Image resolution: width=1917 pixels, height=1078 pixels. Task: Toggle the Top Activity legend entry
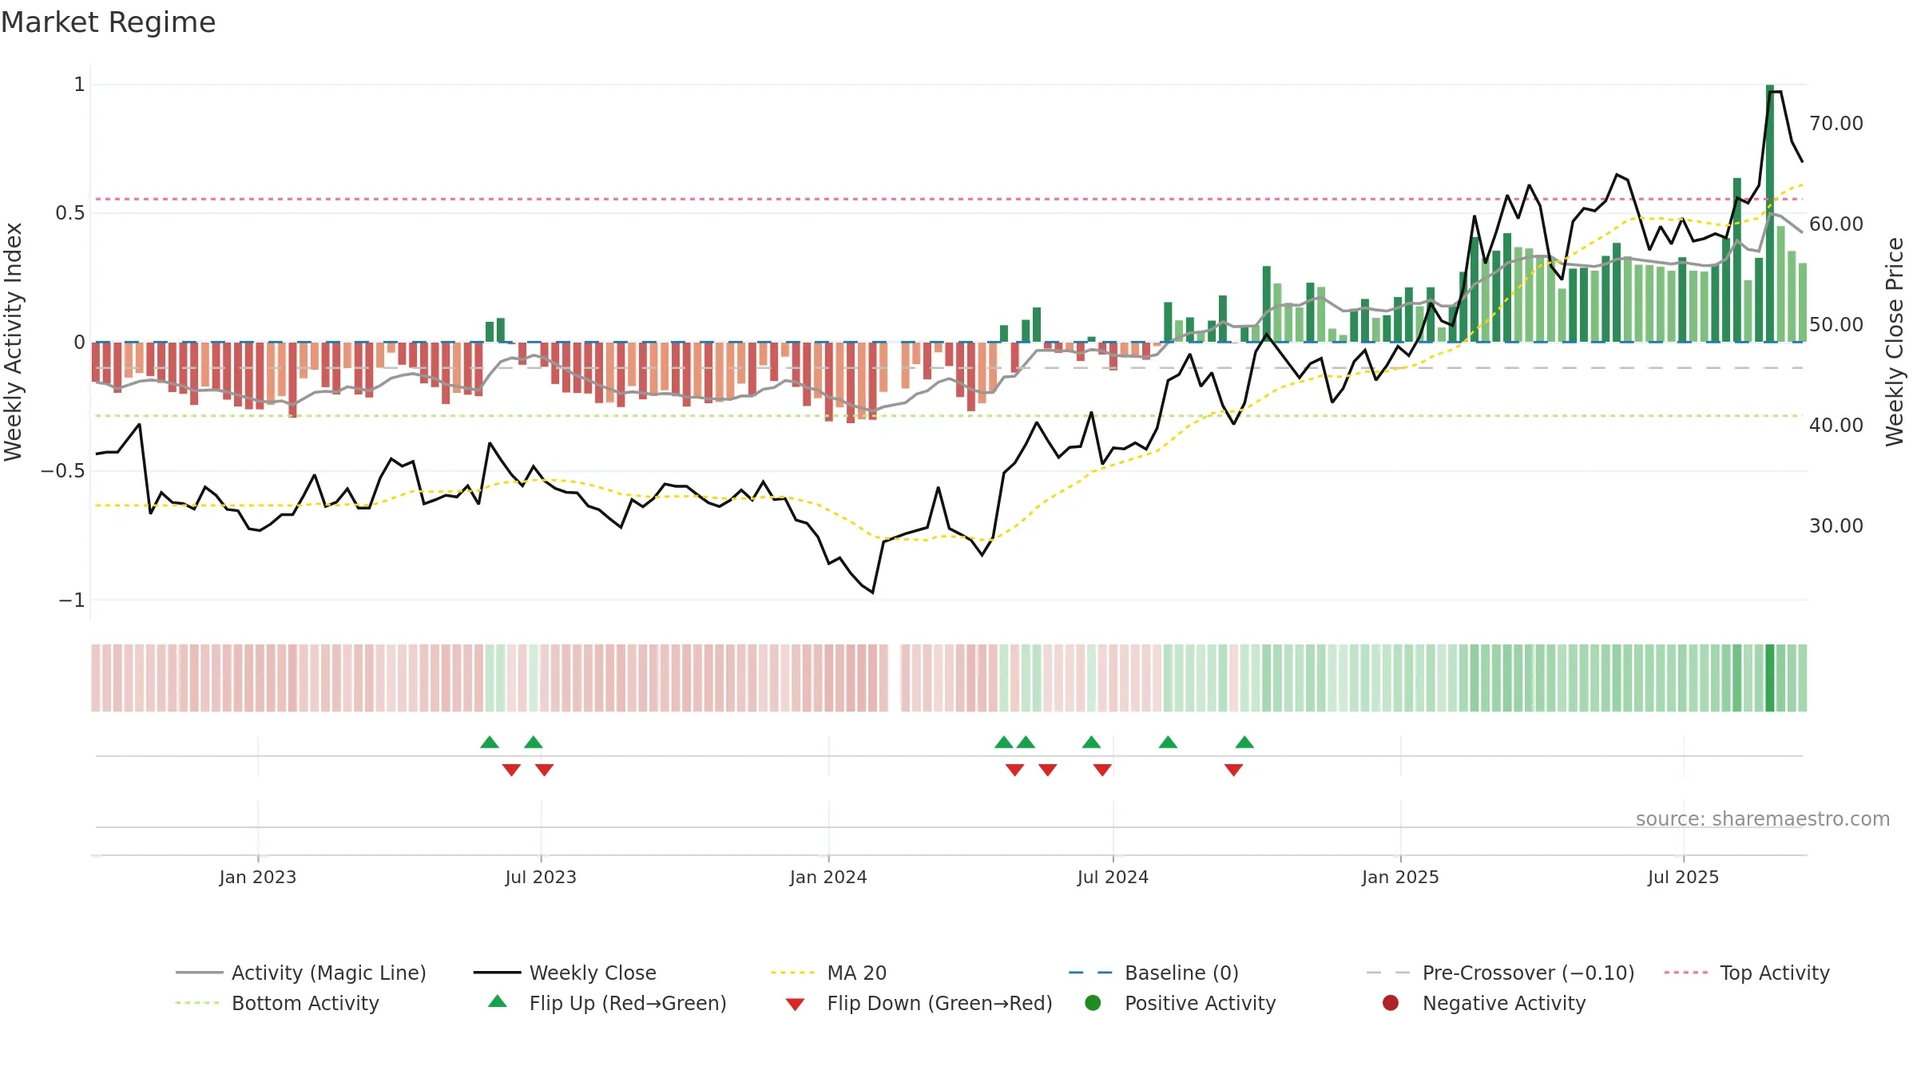coord(1747,973)
